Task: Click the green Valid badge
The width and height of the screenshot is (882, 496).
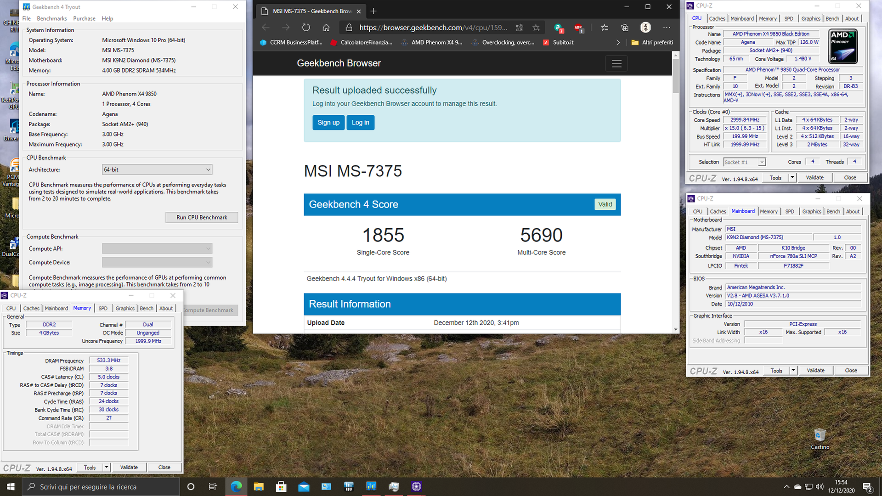Action: 605,204
